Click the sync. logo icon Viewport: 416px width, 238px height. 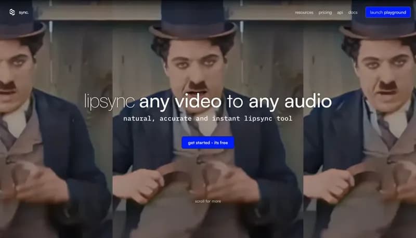coord(12,12)
